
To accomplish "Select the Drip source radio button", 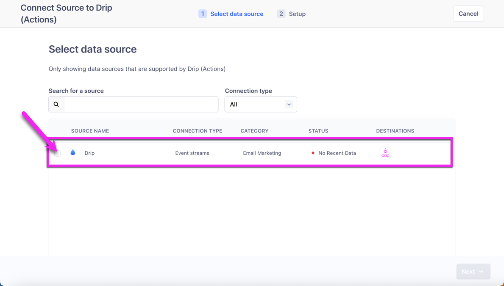I will [x=58, y=154].
